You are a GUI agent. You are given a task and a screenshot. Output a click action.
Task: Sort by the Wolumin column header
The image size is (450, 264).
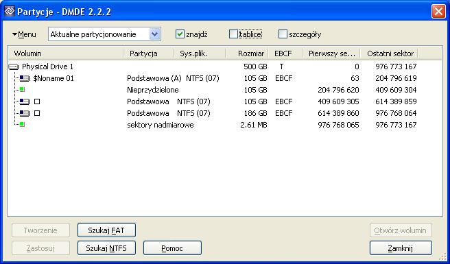pos(65,53)
